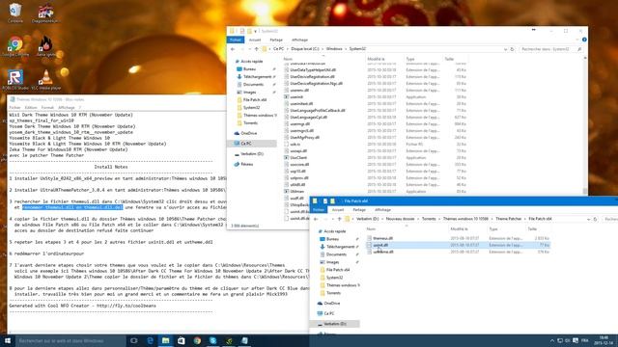This screenshot has height=347, width=618.
Task: Open the Partage tab in File Patch x64 window
Action: point(359,210)
